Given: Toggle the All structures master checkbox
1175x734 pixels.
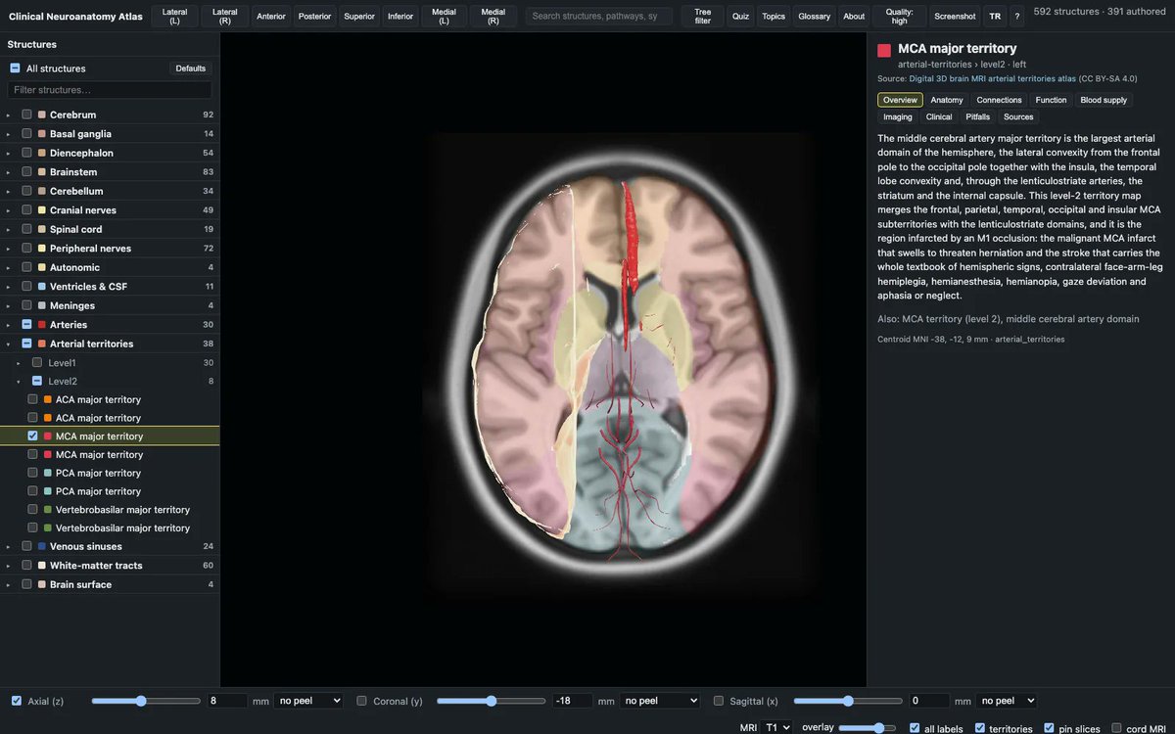Looking at the screenshot, I should pos(15,69).
